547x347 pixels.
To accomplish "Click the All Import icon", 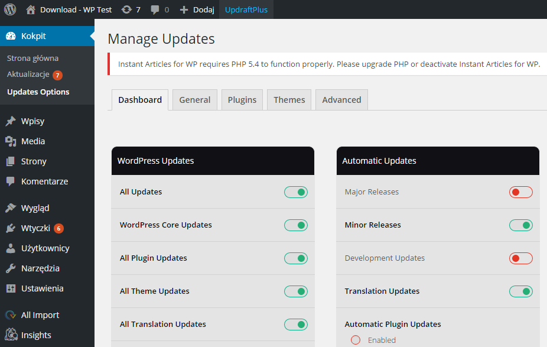I will [x=11, y=315].
